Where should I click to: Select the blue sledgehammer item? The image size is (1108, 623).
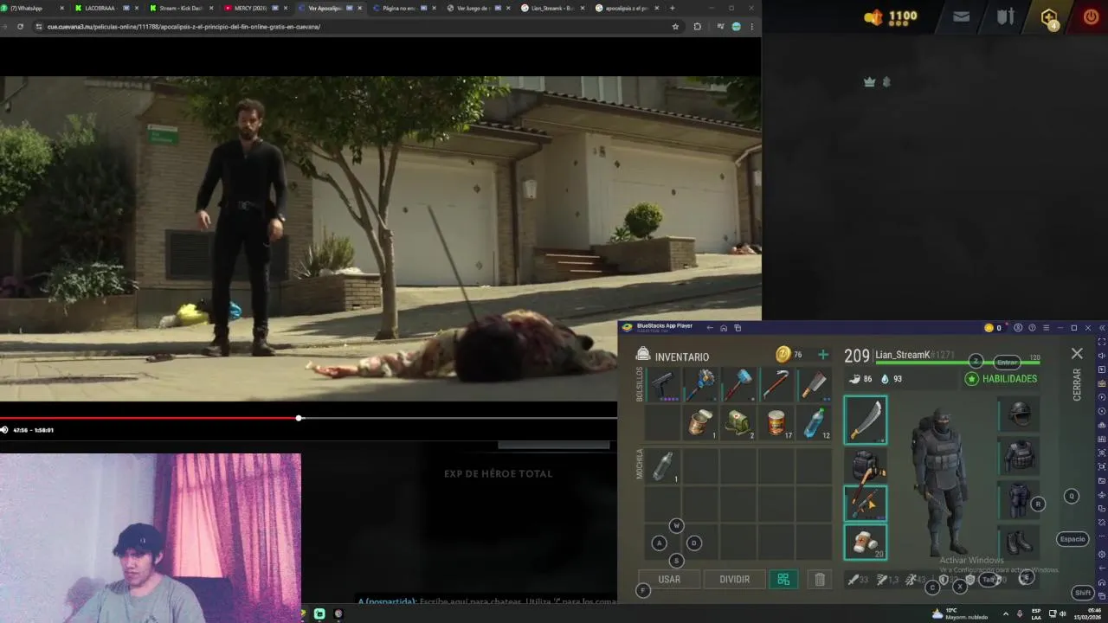[x=738, y=384]
